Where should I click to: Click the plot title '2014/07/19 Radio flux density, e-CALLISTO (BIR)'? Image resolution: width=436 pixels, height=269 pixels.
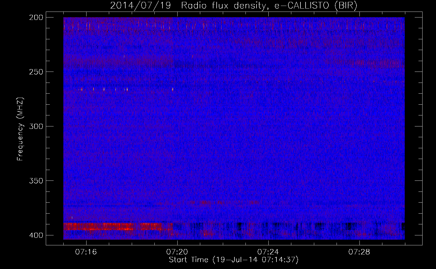234,5
